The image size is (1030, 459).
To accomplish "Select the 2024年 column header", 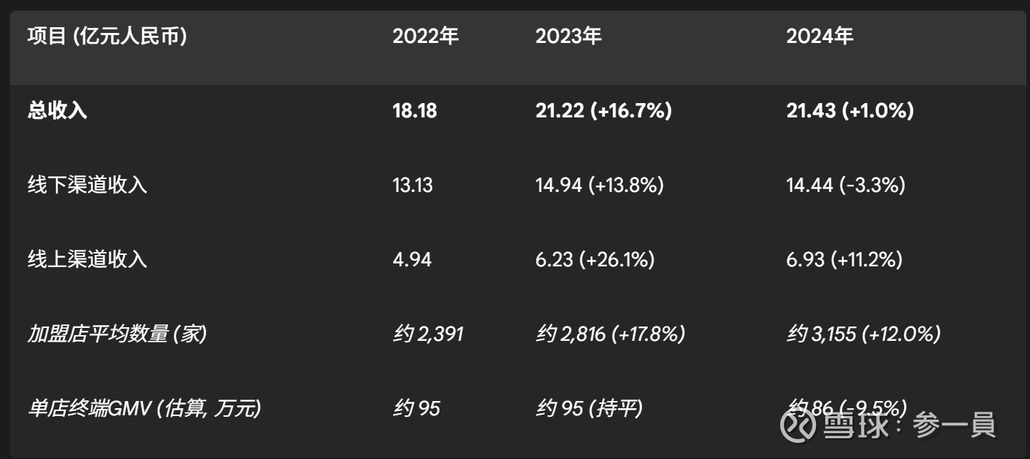I will 820,37.
